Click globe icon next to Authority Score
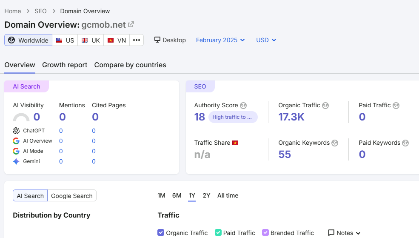The image size is (419, 238). [243, 106]
